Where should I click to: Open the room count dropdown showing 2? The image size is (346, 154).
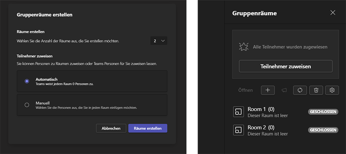point(158,41)
